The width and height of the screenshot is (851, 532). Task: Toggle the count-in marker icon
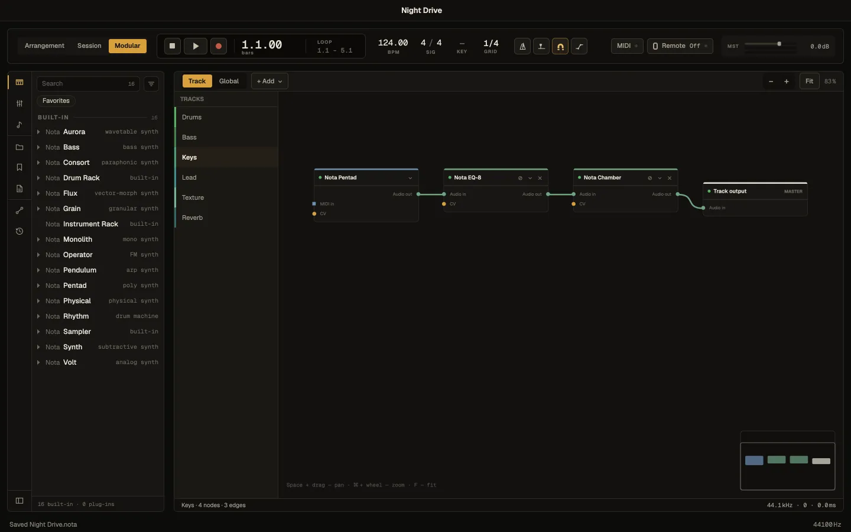541,46
